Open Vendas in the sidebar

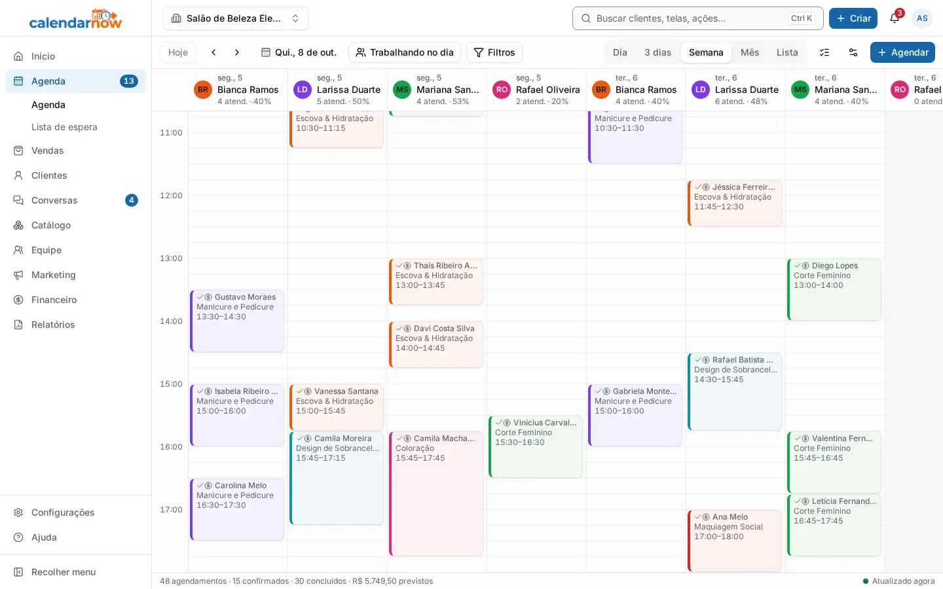(x=75, y=151)
